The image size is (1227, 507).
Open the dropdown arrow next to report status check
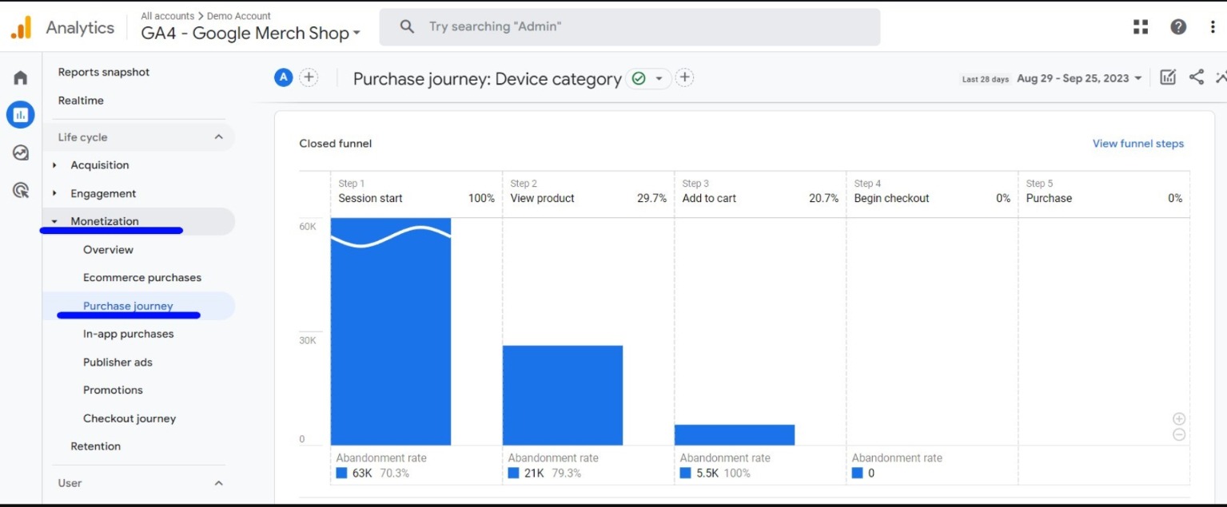[659, 78]
